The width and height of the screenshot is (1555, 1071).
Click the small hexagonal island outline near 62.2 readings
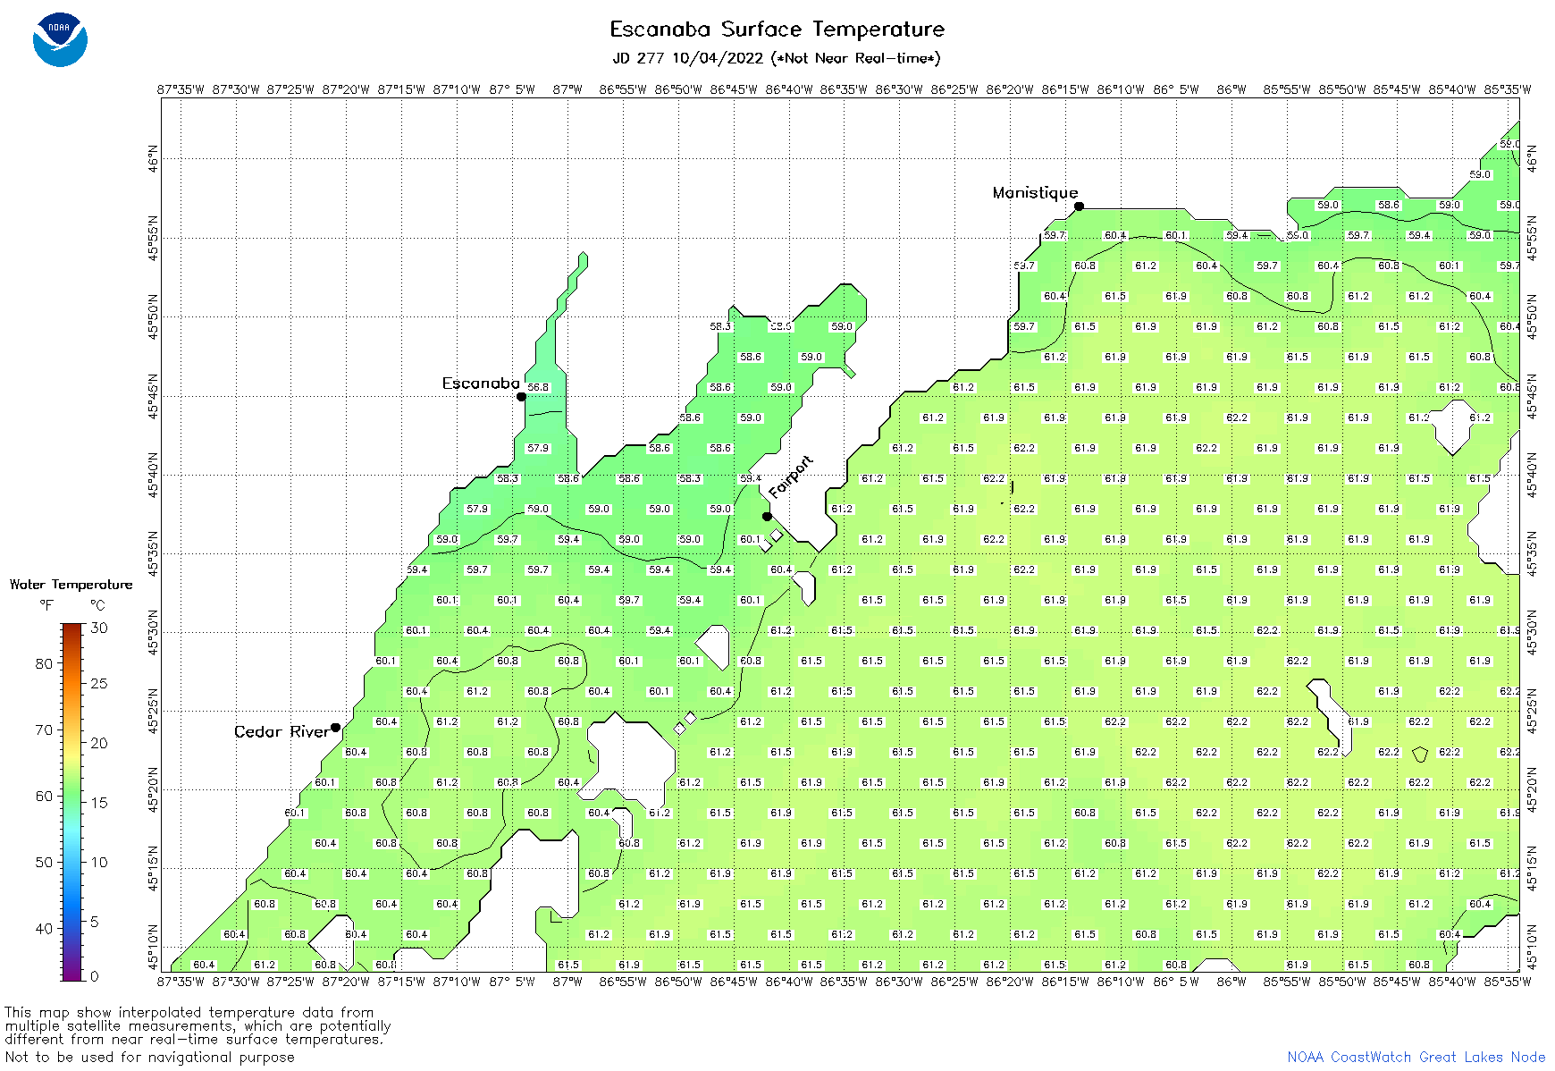[x=1420, y=755]
